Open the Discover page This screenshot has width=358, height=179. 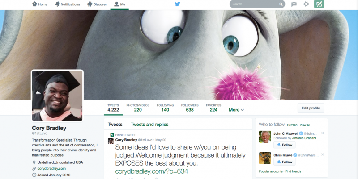[x=97, y=4]
